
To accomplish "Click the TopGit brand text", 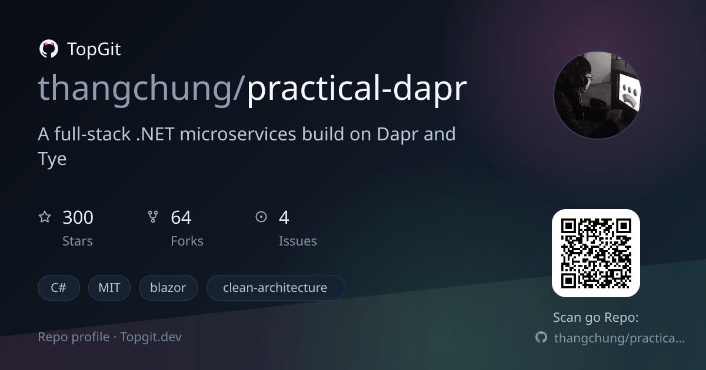I will [94, 49].
